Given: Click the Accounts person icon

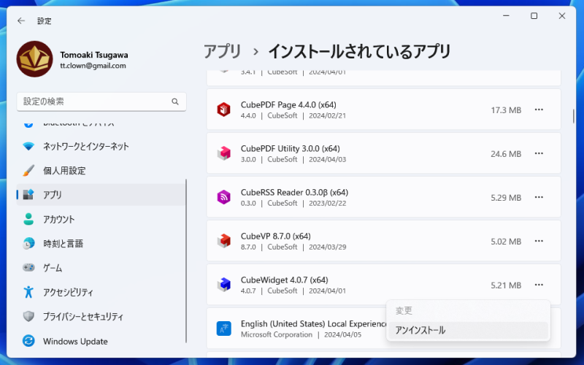Looking at the screenshot, I should 28,219.
